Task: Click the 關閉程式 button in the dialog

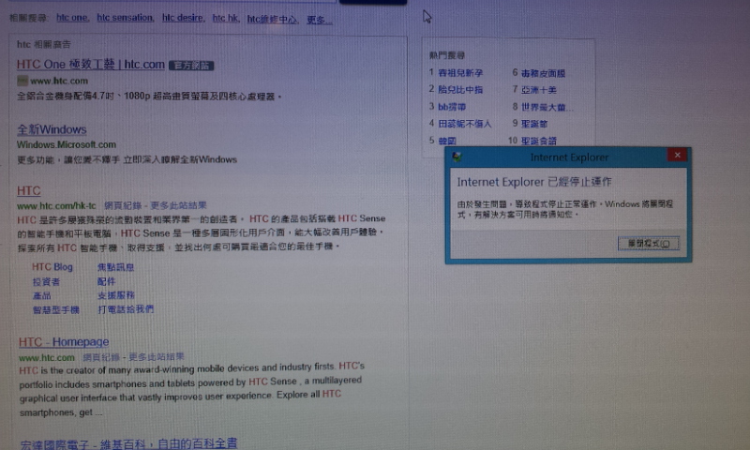Action: tap(648, 244)
